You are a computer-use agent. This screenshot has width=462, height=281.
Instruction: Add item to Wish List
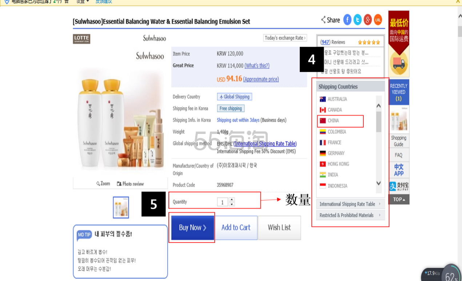point(279,227)
